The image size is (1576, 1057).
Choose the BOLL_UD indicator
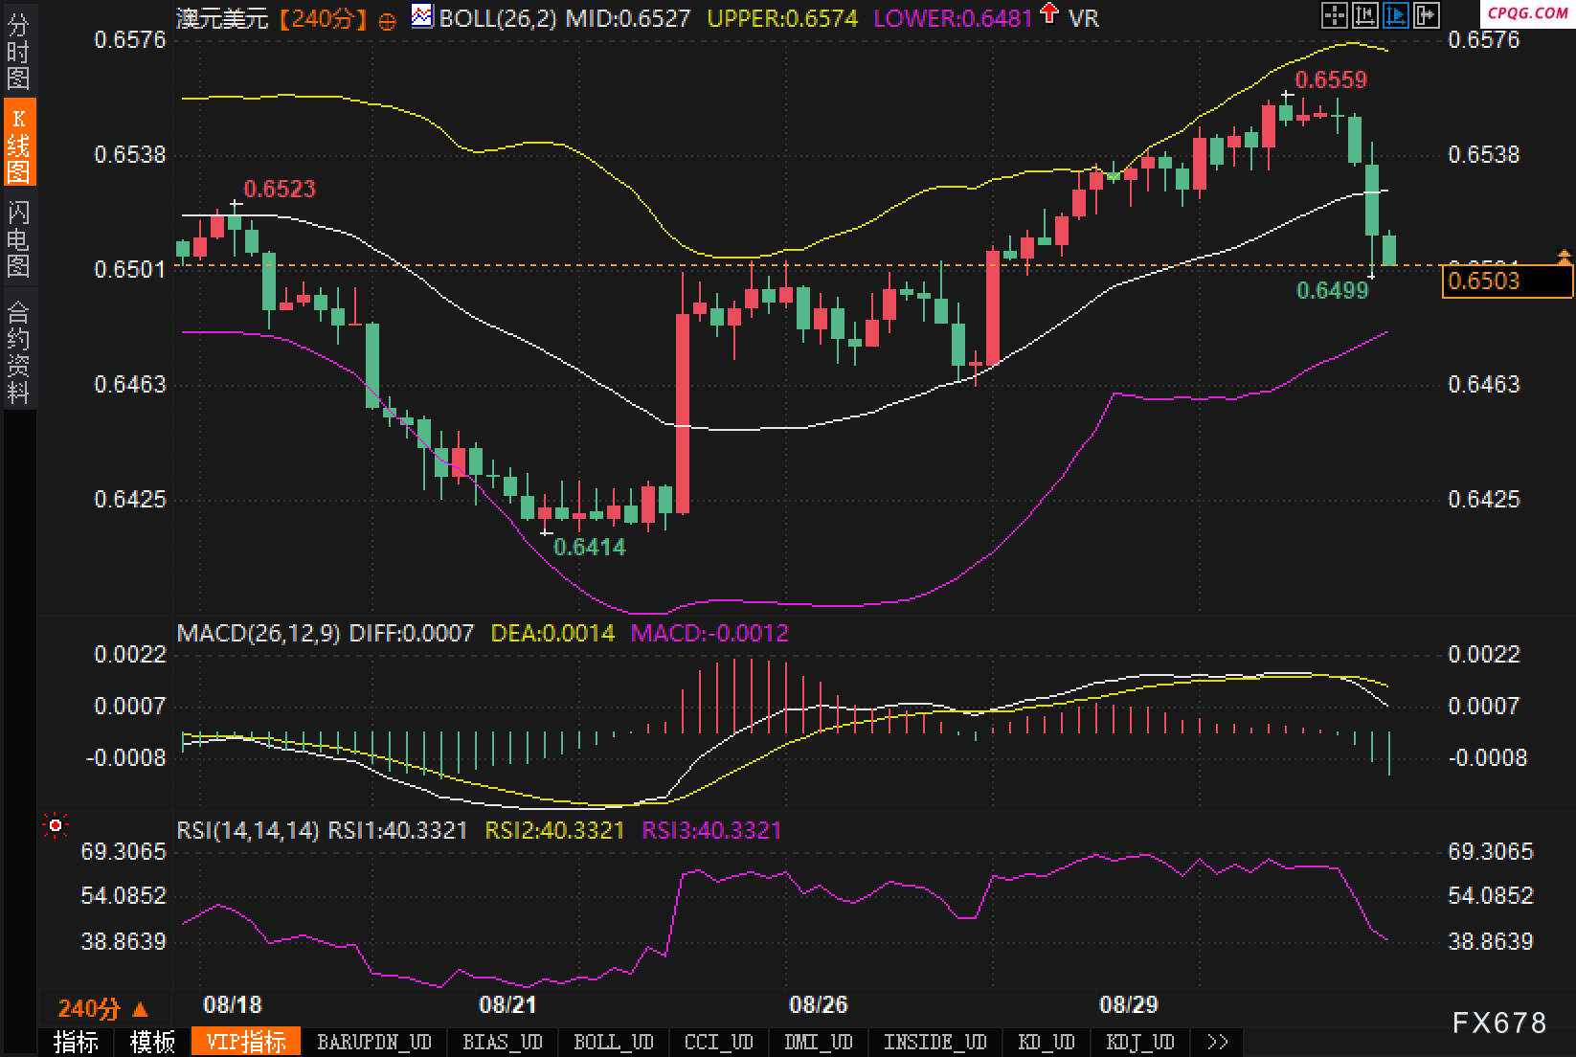point(613,1042)
